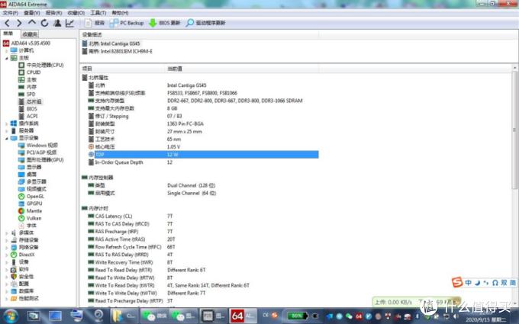This screenshot has width=519, height=324.
Task: Select 中央处理器(CPU) in tree
Action: point(41,65)
